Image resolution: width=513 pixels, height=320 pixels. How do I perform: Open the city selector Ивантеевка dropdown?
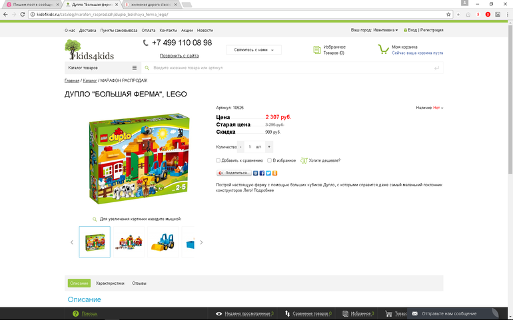click(385, 30)
